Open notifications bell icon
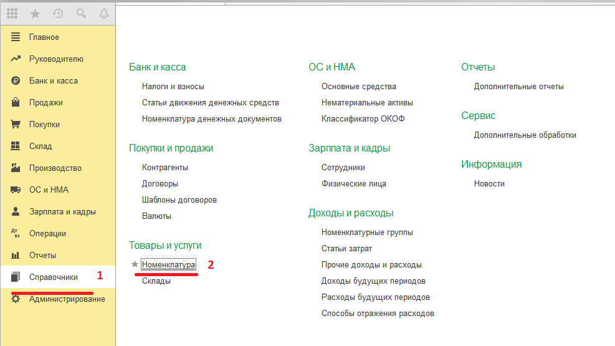This screenshot has width=615, height=346. click(x=104, y=14)
